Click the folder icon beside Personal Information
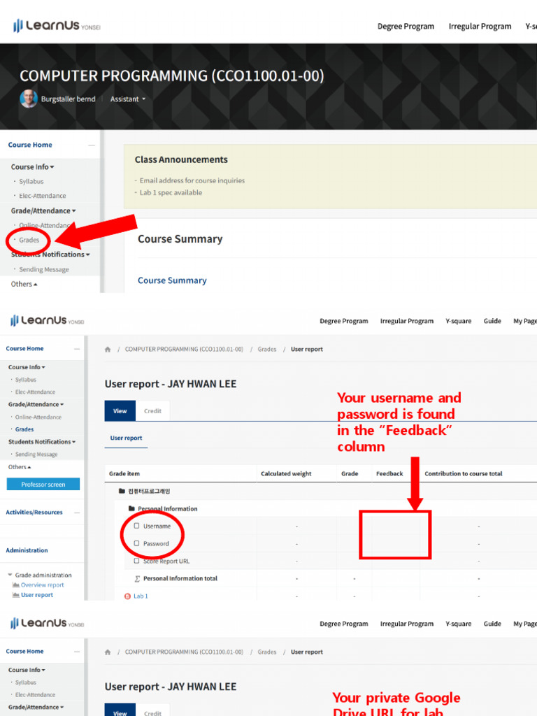The height and width of the screenshot is (716, 537). [x=132, y=508]
